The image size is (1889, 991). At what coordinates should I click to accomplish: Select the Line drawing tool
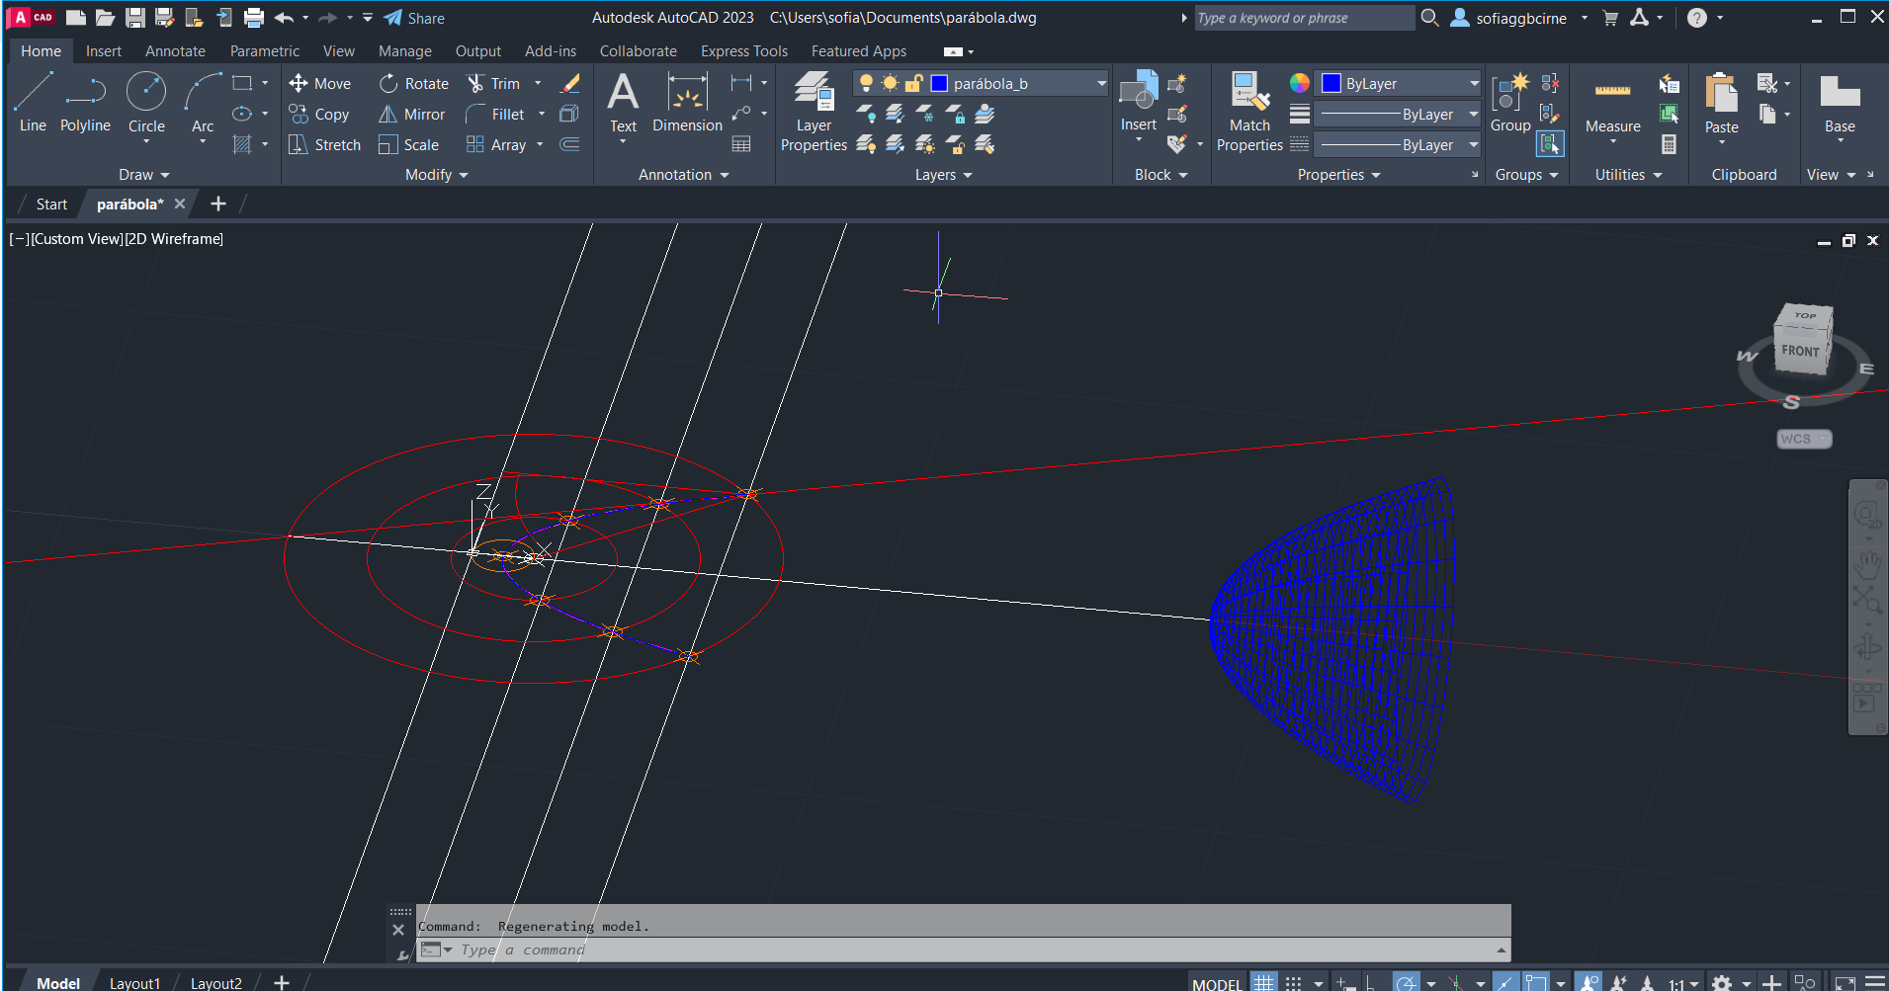[33, 103]
